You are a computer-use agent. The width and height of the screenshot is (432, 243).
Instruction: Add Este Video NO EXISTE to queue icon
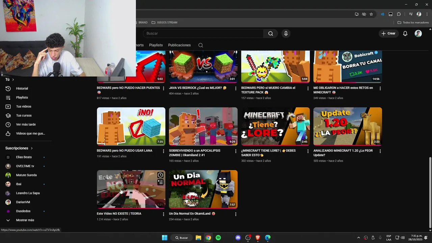point(160,182)
